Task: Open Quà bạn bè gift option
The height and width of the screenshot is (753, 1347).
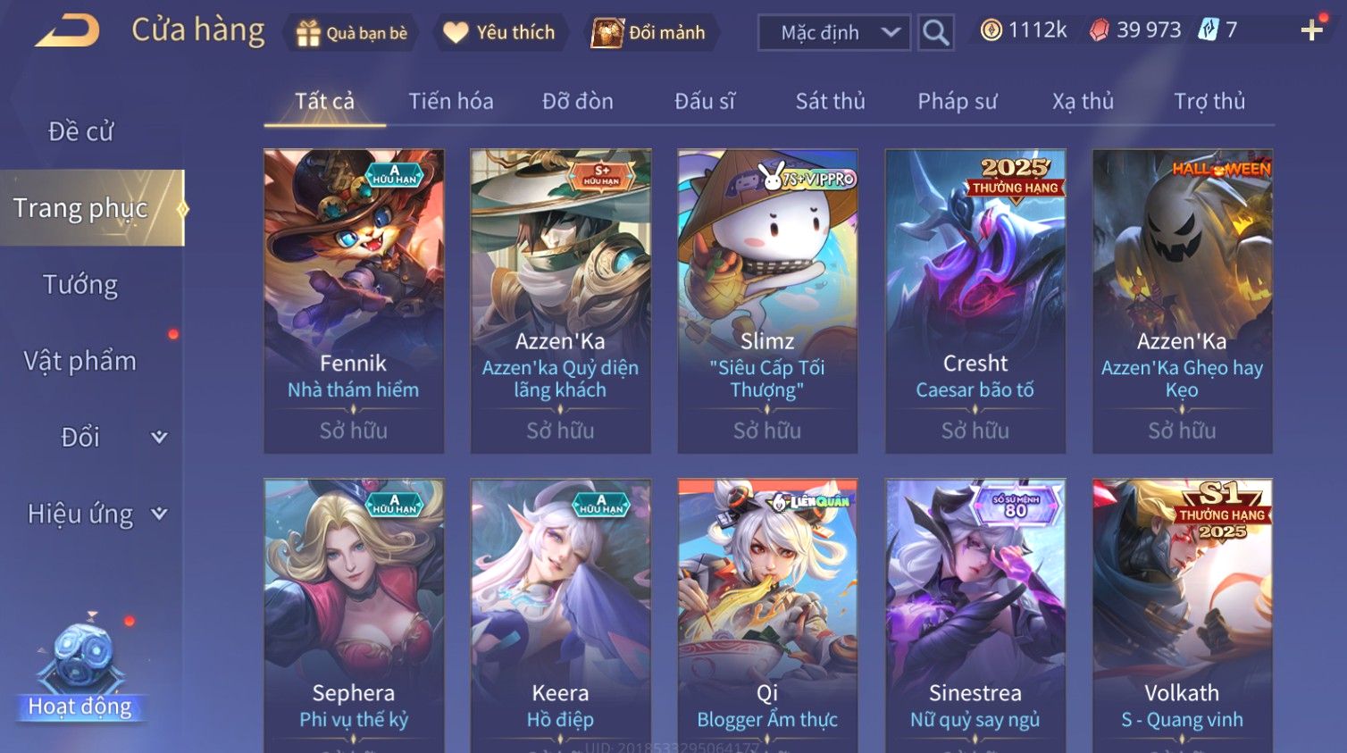Action: click(x=352, y=33)
